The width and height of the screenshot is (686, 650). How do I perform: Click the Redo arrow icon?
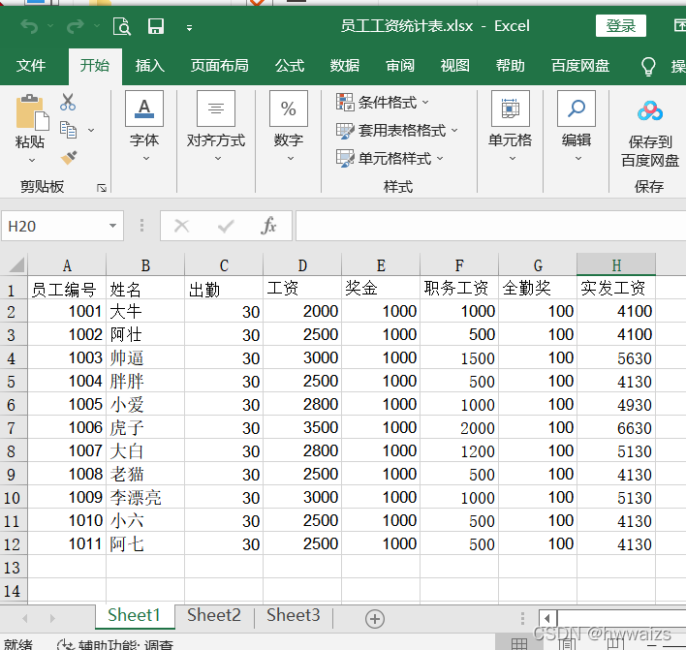click(76, 27)
